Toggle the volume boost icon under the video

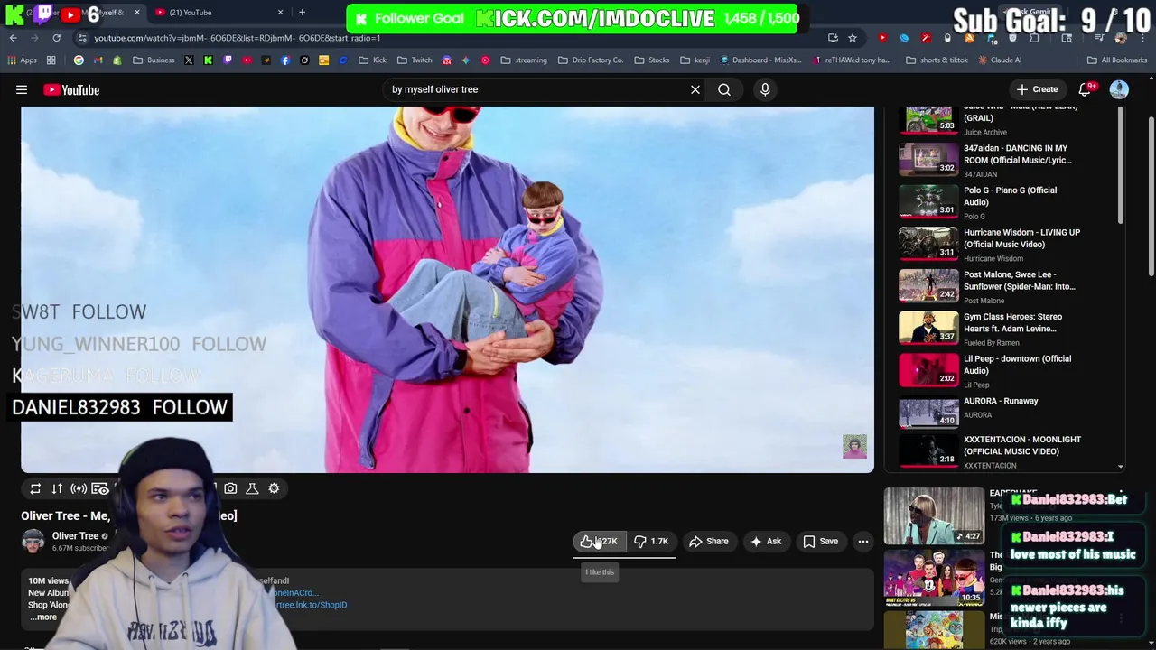pos(79,488)
